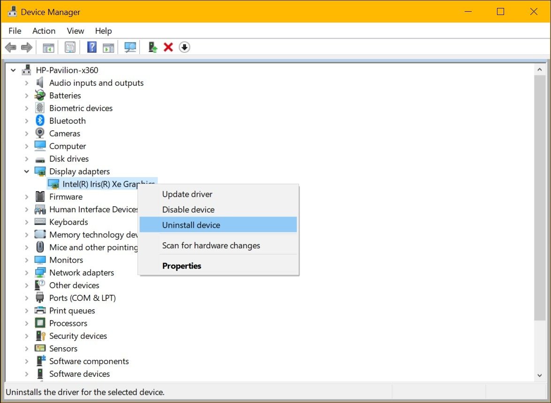
Task: Click the Software components icon
Action: click(41, 360)
